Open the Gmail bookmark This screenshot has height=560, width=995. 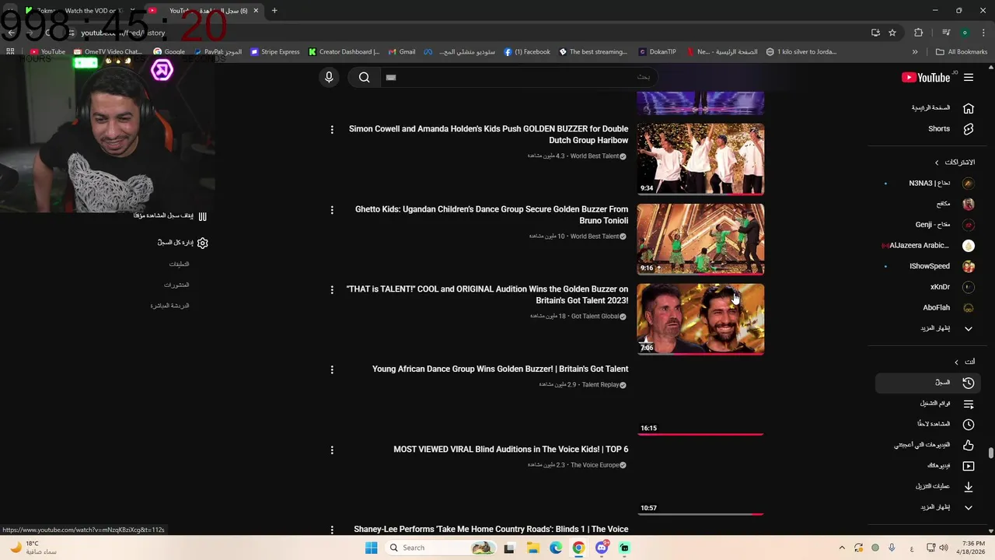402,52
